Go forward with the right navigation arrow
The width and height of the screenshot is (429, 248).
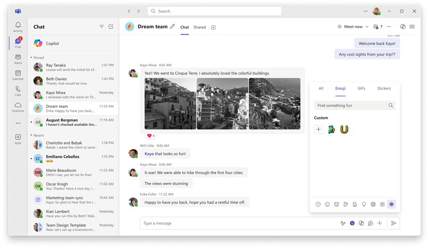point(139,11)
